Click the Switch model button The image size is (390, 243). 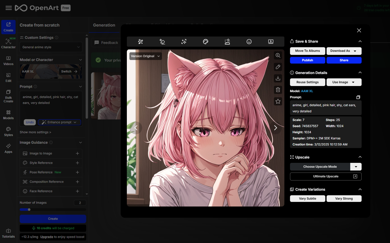click(x=69, y=71)
